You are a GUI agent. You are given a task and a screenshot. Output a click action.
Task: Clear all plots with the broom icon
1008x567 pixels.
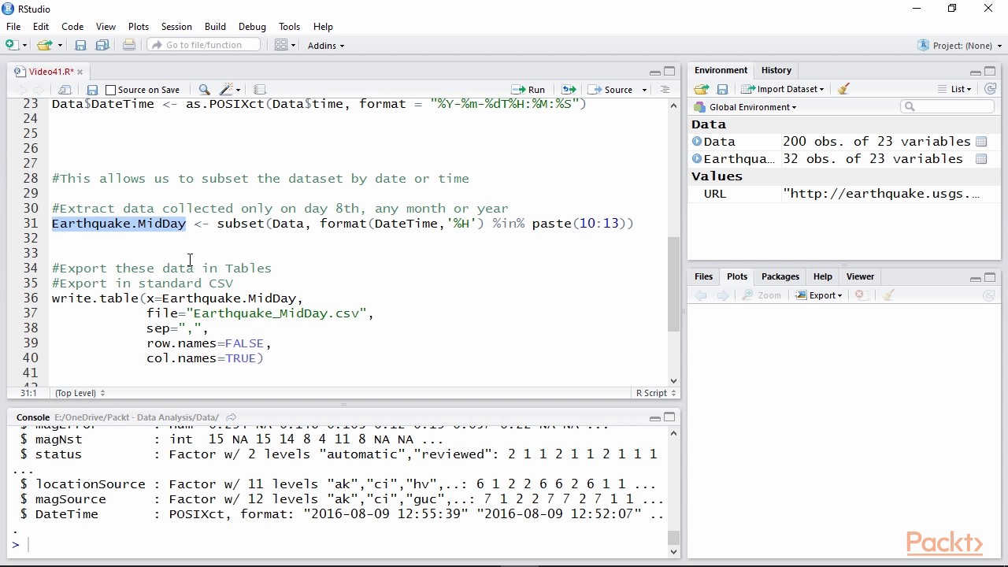tap(888, 295)
